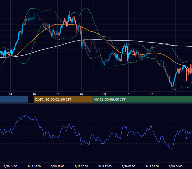Image resolution: width=192 pixels, height=169 pixels.
Task: Click the 3/18 22:00 time label
Action: coord(105,166)
